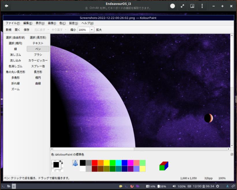Image resolution: width=237 pixels, height=190 pixels.
Task: Open the やり直す history dropdown arrow
Action: click(66, 30)
